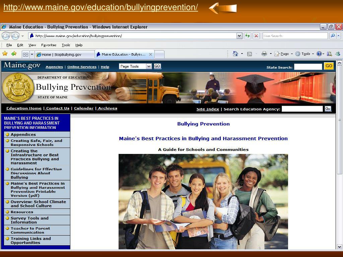
Task: Click the red Stop loading icon
Action: coord(256,36)
